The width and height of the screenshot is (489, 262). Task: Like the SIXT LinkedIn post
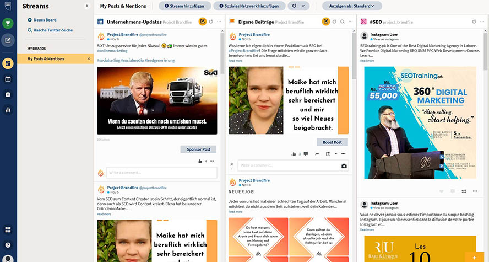tap(199, 161)
